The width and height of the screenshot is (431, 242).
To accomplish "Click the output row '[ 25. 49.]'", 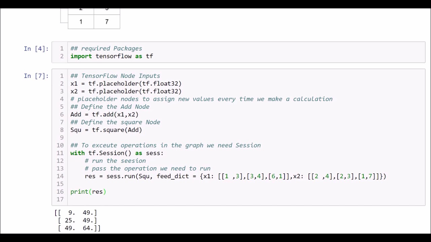I will click(77, 220).
